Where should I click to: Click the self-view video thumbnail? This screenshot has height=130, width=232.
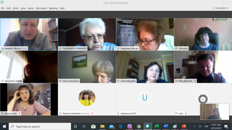(x=215, y=112)
